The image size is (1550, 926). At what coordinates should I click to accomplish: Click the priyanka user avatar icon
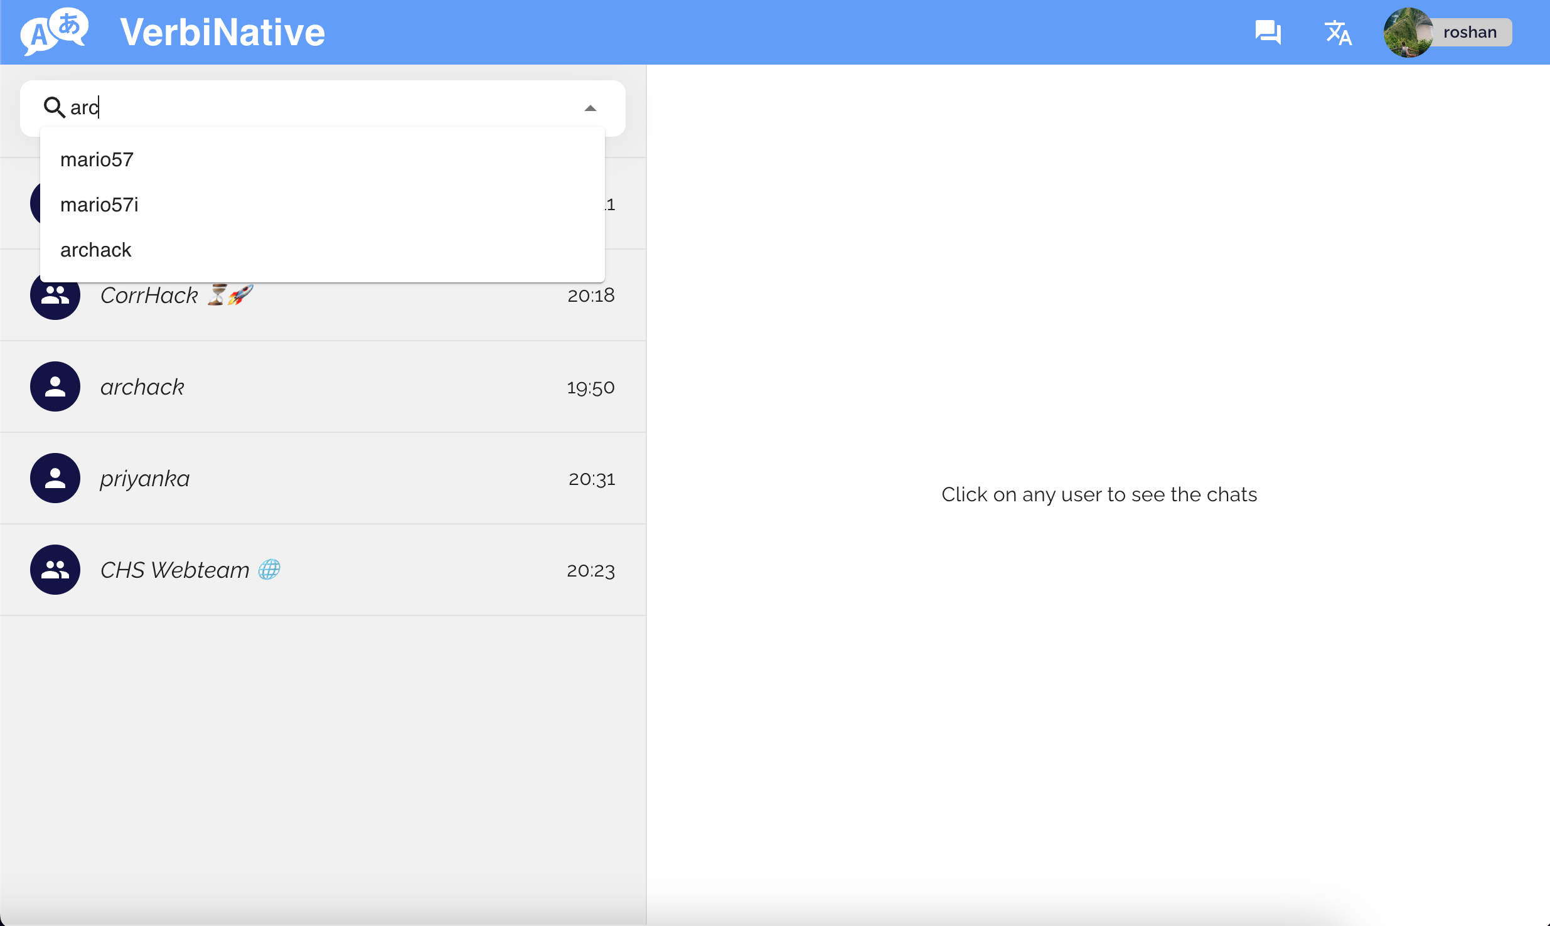[55, 478]
